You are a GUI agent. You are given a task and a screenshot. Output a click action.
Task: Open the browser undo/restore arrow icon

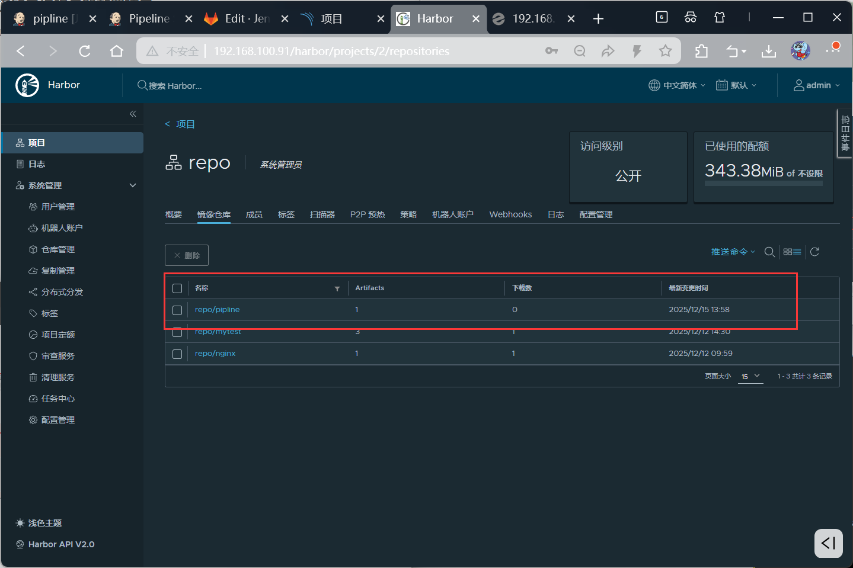[736, 51]
